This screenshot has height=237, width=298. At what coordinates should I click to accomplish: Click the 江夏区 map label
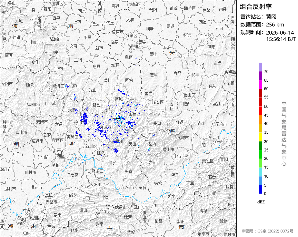[73, 175]
